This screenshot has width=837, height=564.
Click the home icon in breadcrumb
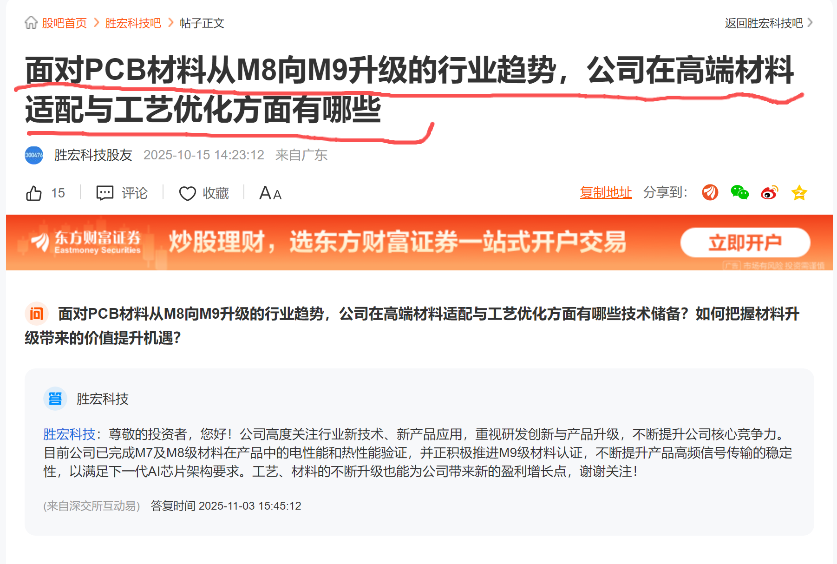pos(31,22)
